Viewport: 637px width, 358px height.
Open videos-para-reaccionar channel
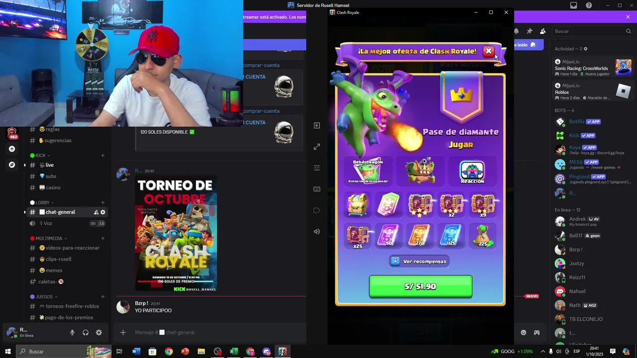(67, 248)
